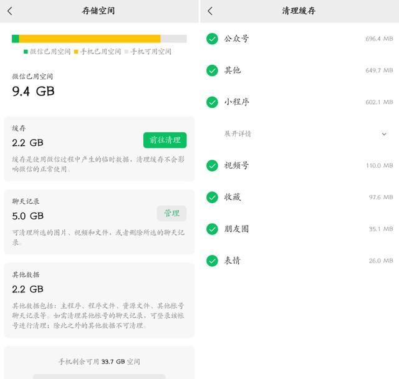This screenshot has width=399, height=379.
Task: Click the 视频号 row label
Action: (x=236, y=165)
